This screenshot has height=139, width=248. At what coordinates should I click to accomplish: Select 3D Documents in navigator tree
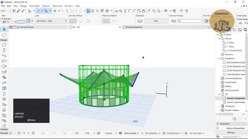[232, 90]
